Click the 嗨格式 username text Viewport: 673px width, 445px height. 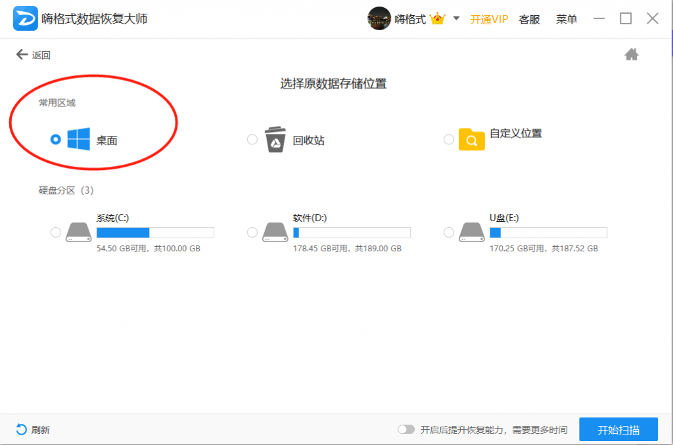[410, 19]
